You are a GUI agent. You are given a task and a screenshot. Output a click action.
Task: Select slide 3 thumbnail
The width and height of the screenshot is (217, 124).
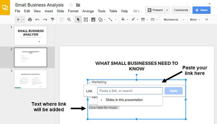31,79
